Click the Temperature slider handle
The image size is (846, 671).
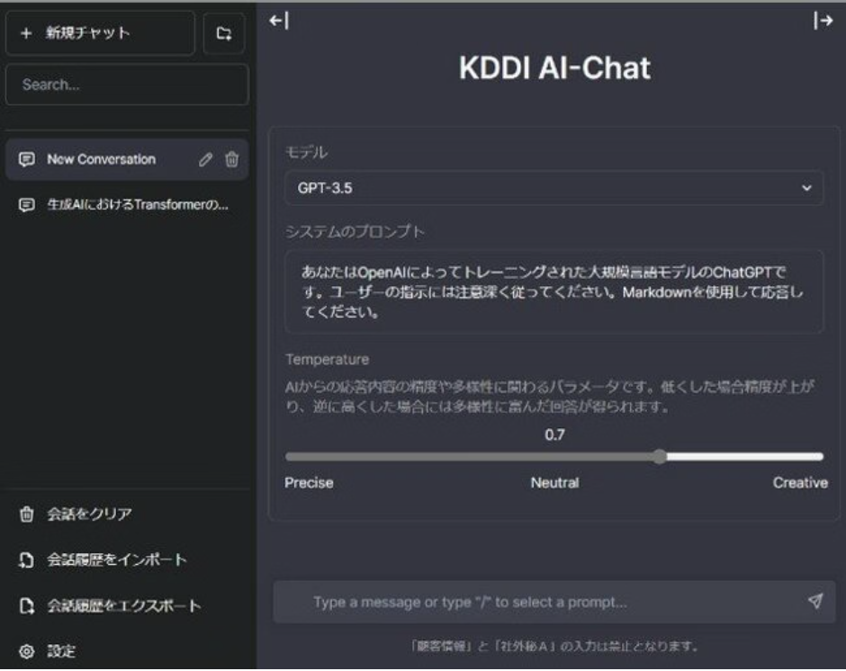pos(660,457)
